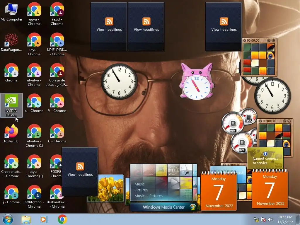Open the Yazid - Chrome shortcut
300x225 pixels.
tap(57, 14)
